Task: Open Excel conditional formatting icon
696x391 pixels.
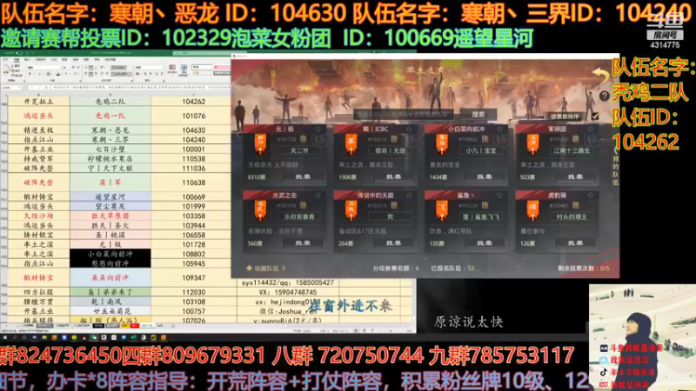Action: (x=172, y=69)
